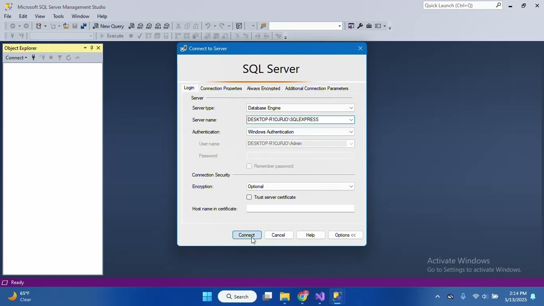Switch to the Always Encrypted tab
This screenshot has width=544, height=306.
pyautogui.click(x=263, y=88)
